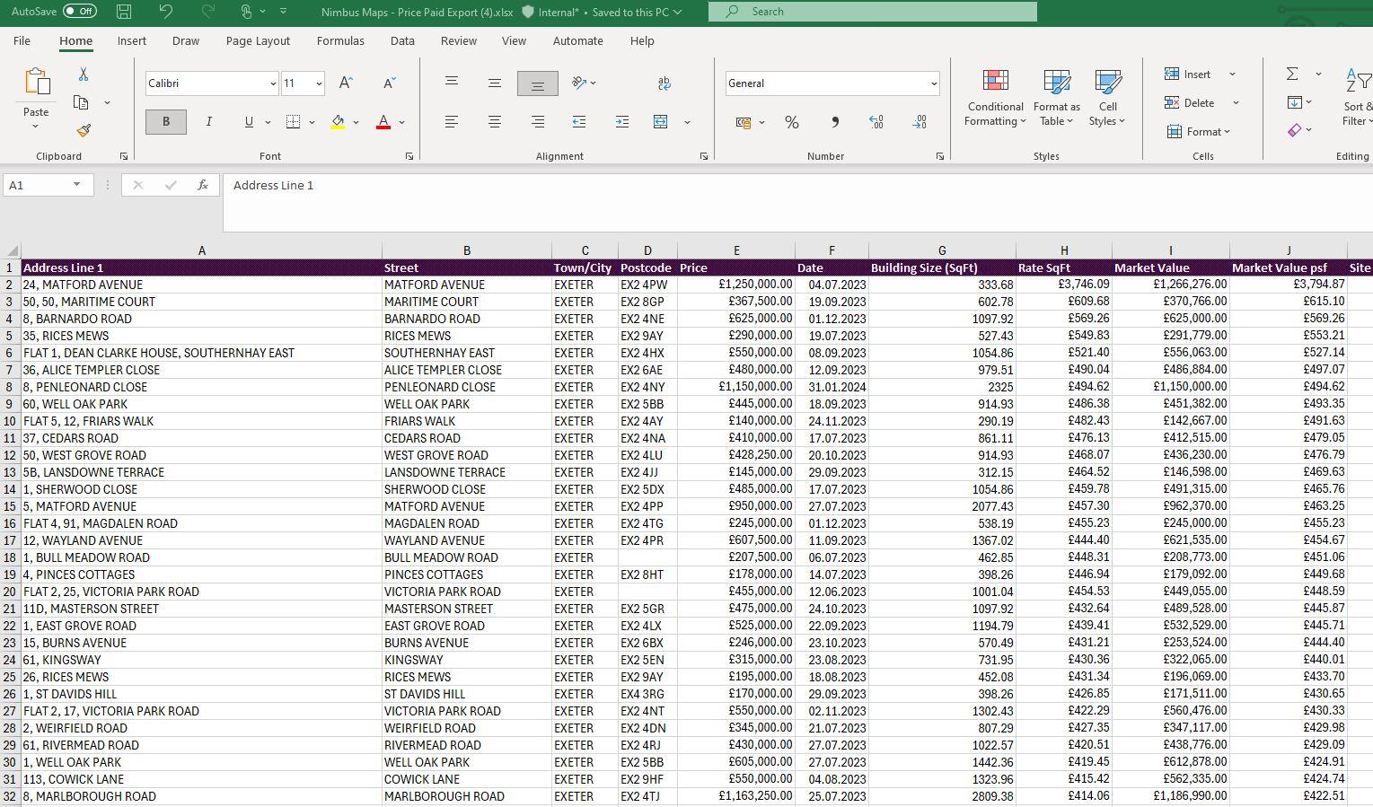The height and width of the screenshot is (807, 1373).
Task: Open the Formulas ribbon tab
Action: click(340, 41)
